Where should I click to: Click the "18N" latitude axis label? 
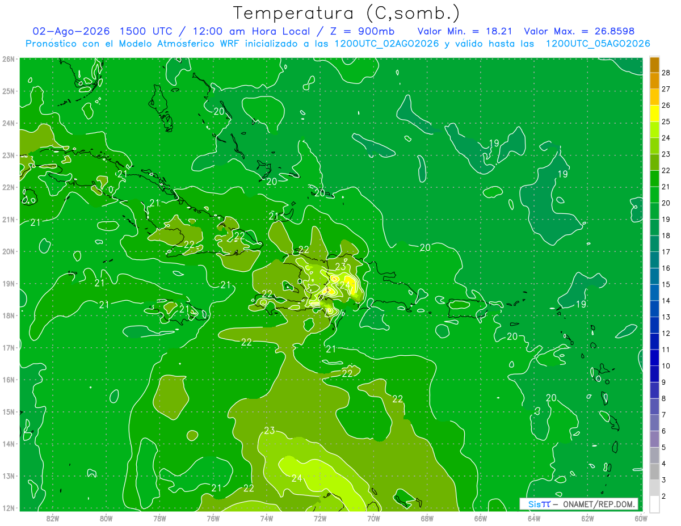[x=9, y=315]
